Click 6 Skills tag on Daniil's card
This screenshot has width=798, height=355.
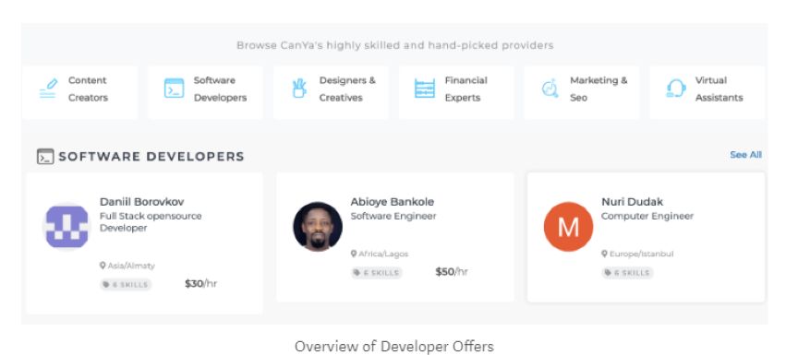coord(126,284)
